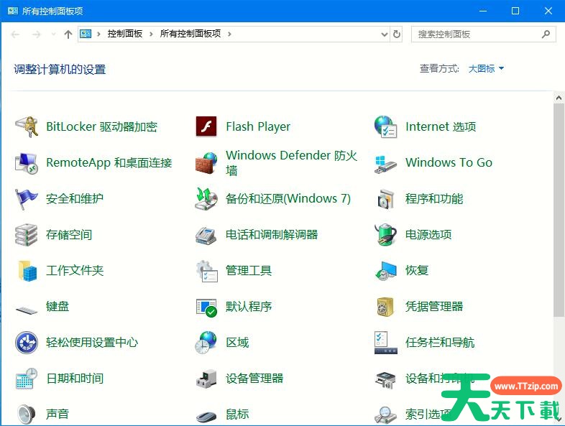Open the Internet 选项 link
The width and height of the screenshot is (565, 426).
(x=440, y=127)
